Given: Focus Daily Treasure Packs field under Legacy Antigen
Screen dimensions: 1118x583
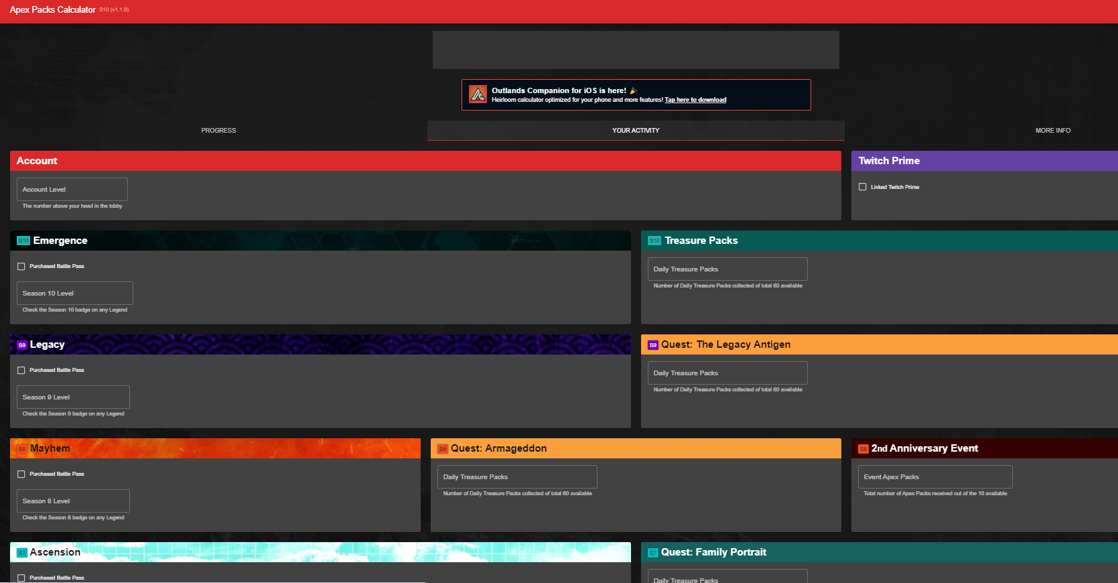Looking at the screenshot, I should [x=727, y=373].
